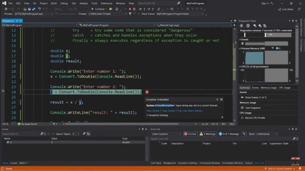This screenshot has height=171, width=305.
Task: Click the Search Error List magnifier icon
Action: 294,139
